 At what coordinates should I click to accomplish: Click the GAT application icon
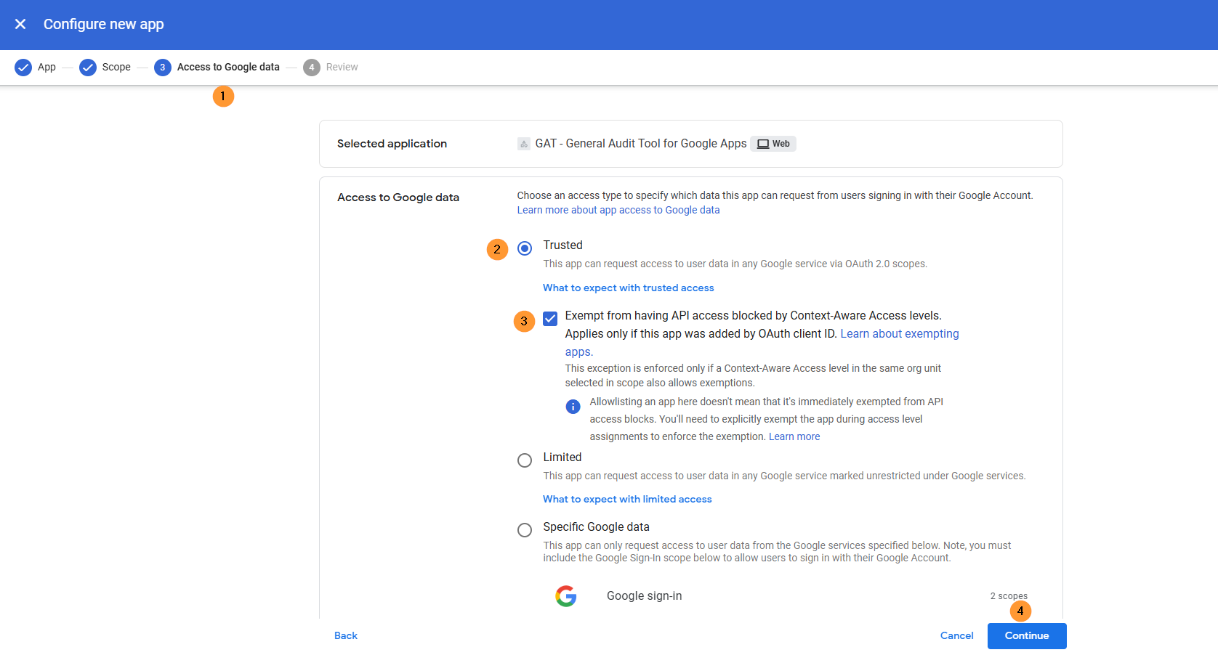523,144
